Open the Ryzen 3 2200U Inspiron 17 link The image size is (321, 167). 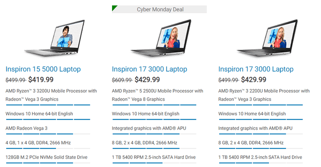(x=256, y=69)
